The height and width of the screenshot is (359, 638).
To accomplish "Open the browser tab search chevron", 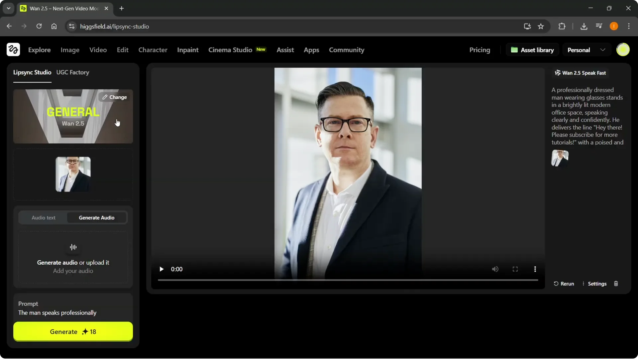I will 8,8.
